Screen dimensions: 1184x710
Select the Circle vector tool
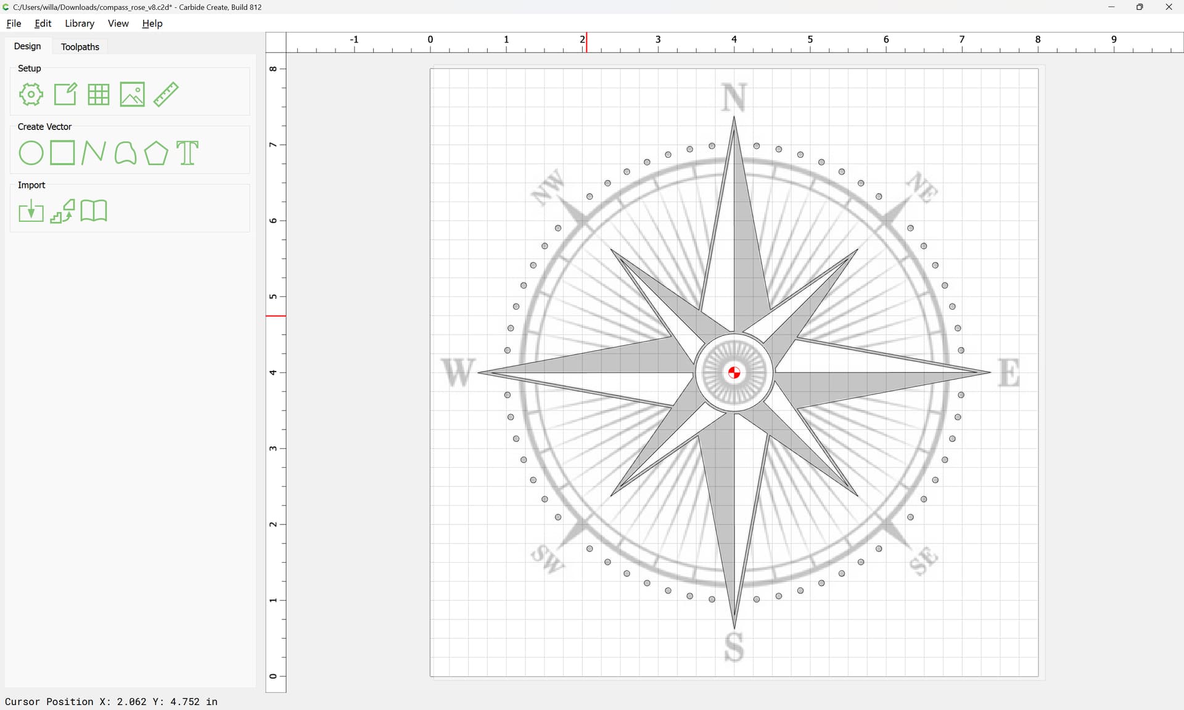click(31, 153)
